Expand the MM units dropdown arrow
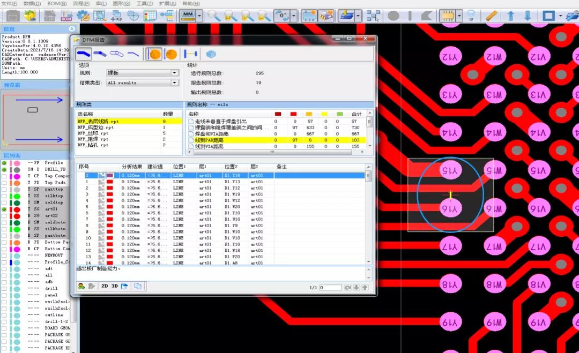Screen dimensions: 579x353 199,16
